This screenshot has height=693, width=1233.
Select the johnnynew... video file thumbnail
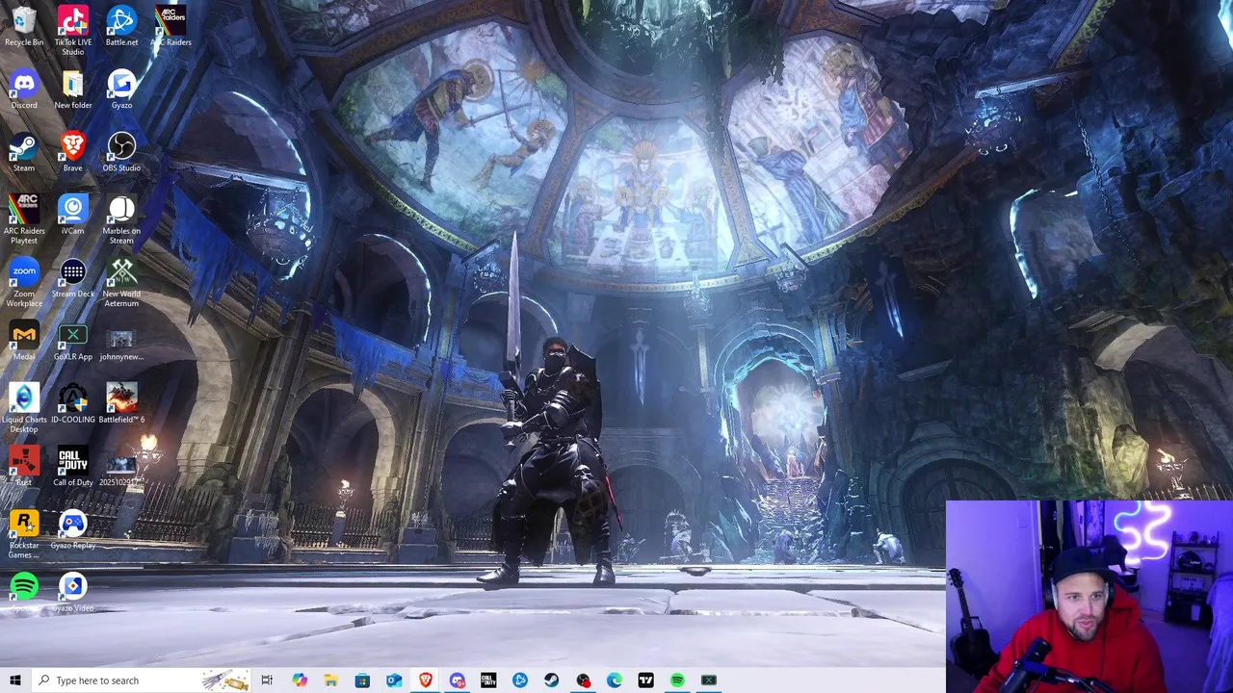click(121, 345)
